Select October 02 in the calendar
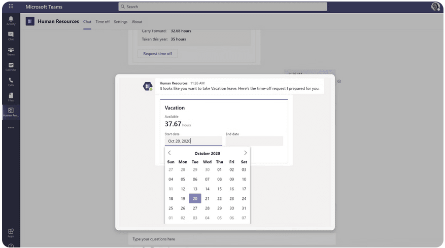This screenshot has height=248, width=445. (x=231, y=170)
